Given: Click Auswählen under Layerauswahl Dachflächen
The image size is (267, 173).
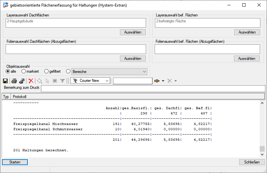Looking at the screenshot, I should click(133, 32).
